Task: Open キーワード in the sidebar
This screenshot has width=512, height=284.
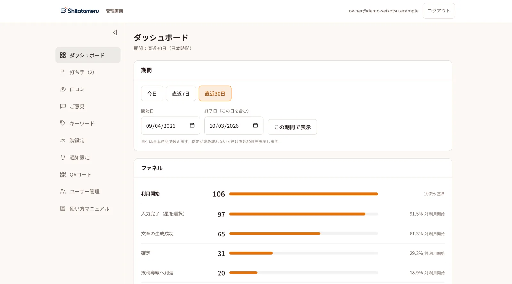Action: point(88,123)
